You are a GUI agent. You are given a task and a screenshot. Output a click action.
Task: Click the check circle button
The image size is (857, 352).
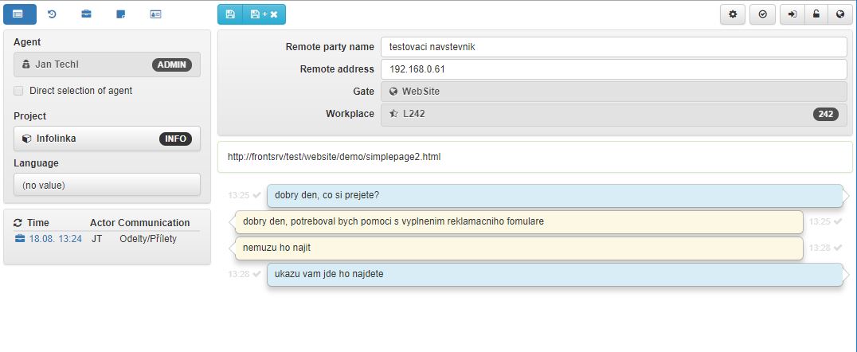coord(763,15)
